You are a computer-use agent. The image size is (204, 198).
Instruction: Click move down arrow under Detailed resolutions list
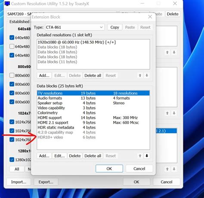147,75
